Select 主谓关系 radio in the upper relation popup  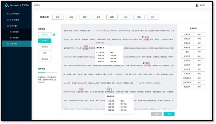[97, 52]
